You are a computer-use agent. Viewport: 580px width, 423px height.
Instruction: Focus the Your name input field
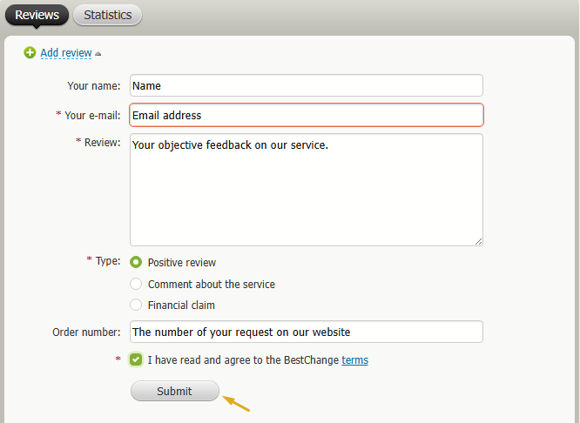pos(306,85)
